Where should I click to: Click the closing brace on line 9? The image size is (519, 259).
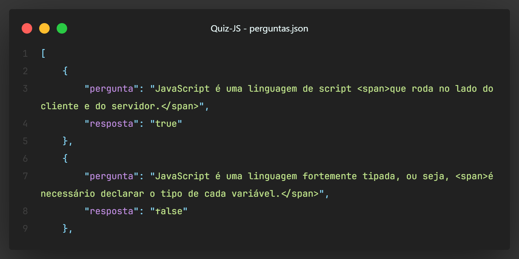[66, 228]
